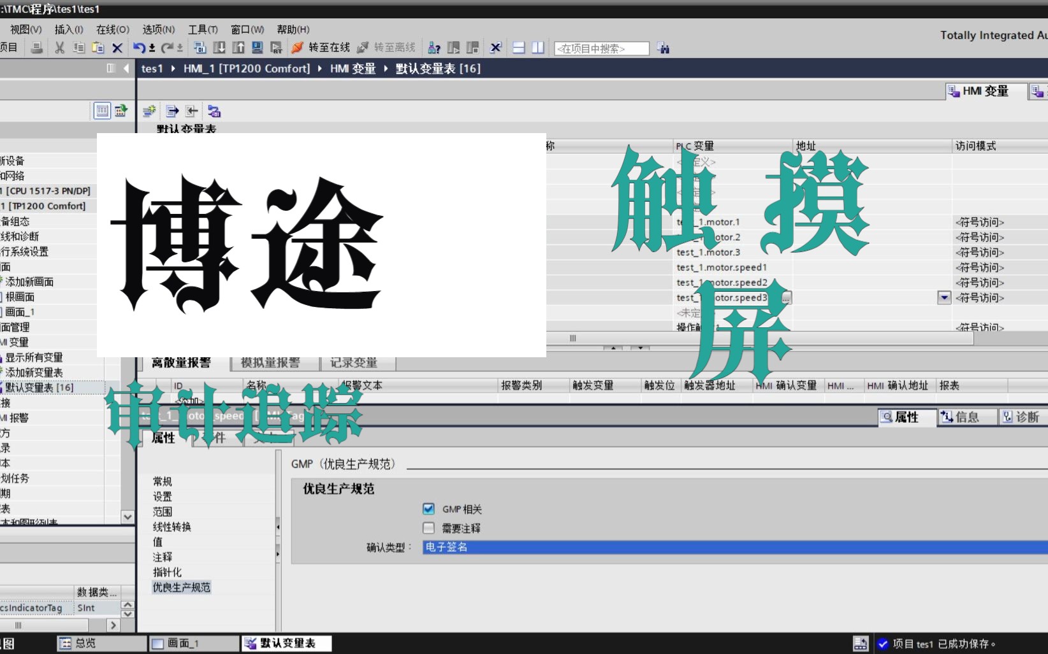Select 优良生产规范 in the properties navigation

(x=181, y=587)
